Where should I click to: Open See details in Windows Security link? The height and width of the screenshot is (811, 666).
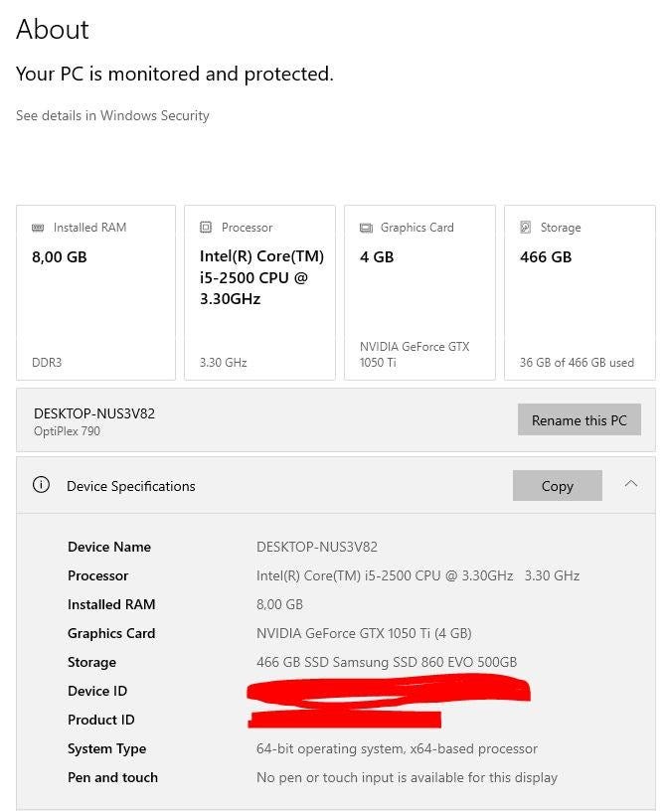(112, 115)
